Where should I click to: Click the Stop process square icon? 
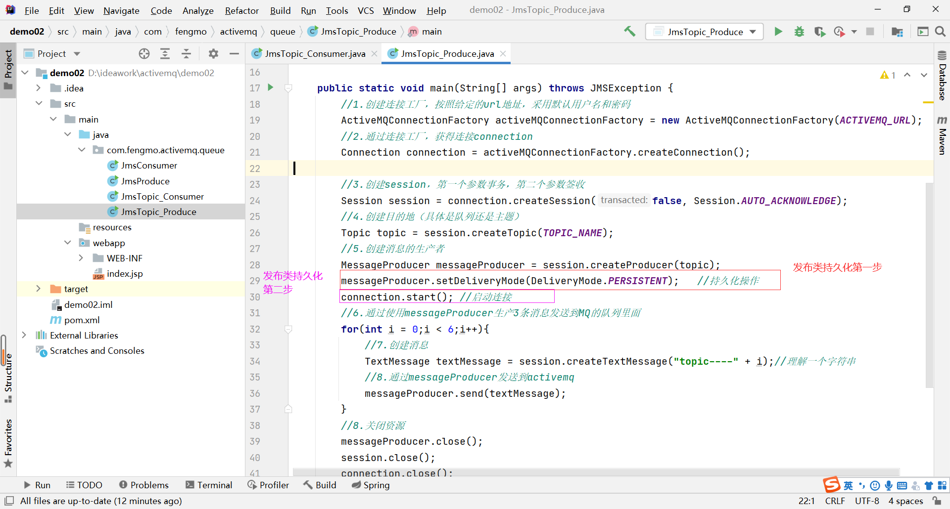(x=870, y=32)
